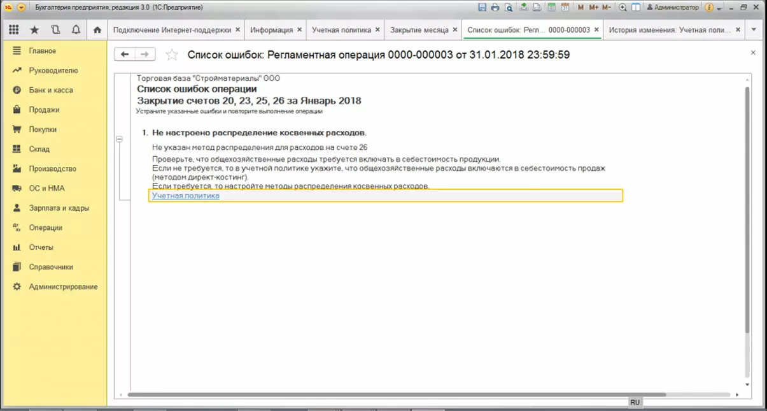
Task: Close the Закрытие месяца tab
Action: 454,30
